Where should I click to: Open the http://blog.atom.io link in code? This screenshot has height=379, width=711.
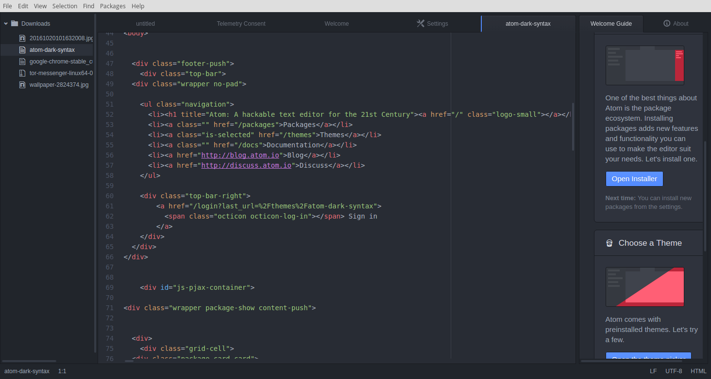point(240,155)
